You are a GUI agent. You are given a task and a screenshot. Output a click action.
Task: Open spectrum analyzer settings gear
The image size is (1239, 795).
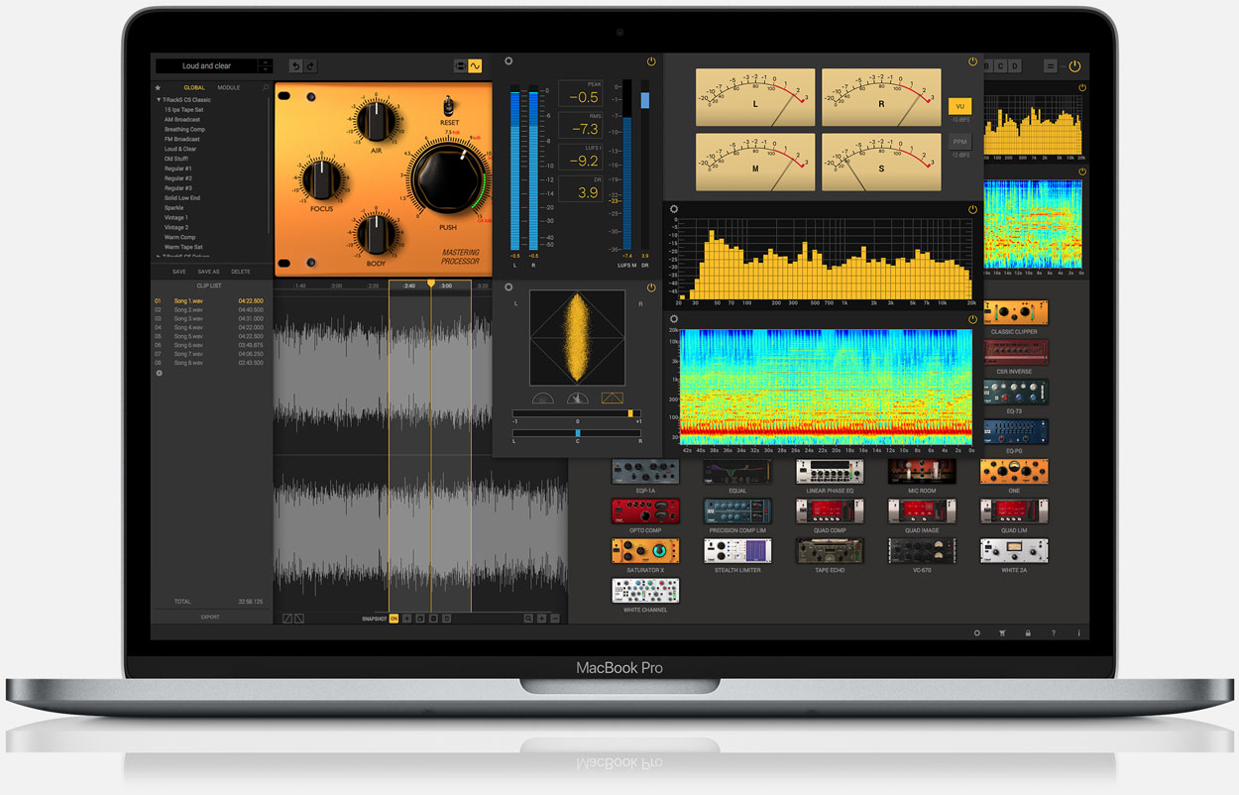674,209
